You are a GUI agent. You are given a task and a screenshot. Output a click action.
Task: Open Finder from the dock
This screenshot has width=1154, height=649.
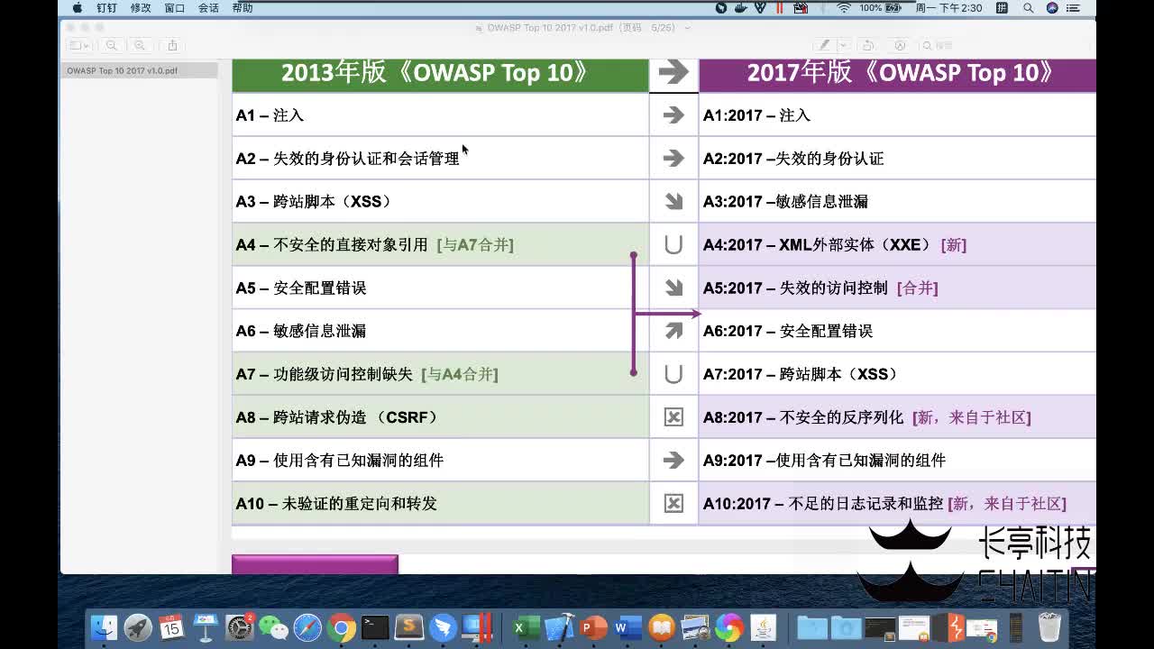[x=105, y=627]
